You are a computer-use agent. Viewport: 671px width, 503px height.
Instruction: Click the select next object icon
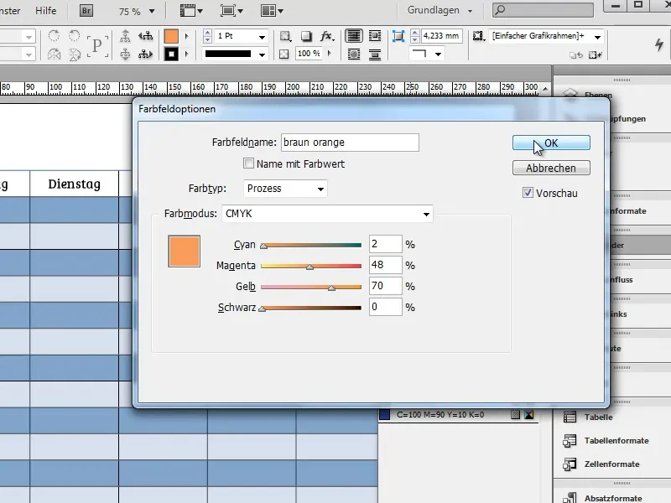pos(145,54)
